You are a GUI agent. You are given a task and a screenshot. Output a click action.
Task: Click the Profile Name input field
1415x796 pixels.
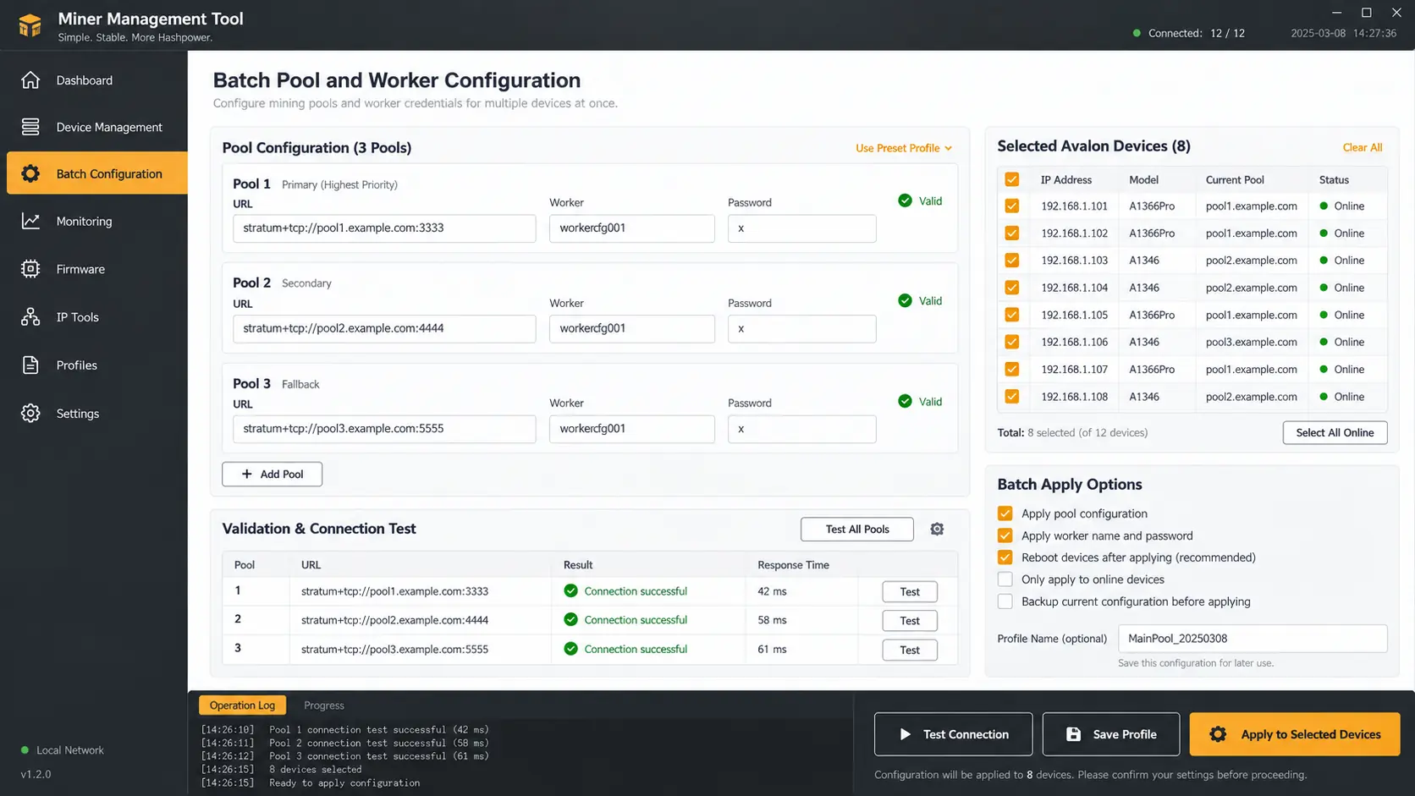click(1253, 639)
